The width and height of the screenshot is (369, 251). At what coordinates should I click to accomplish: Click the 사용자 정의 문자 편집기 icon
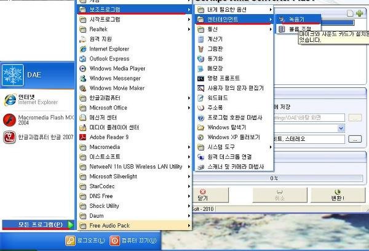[x=200, y=88]
